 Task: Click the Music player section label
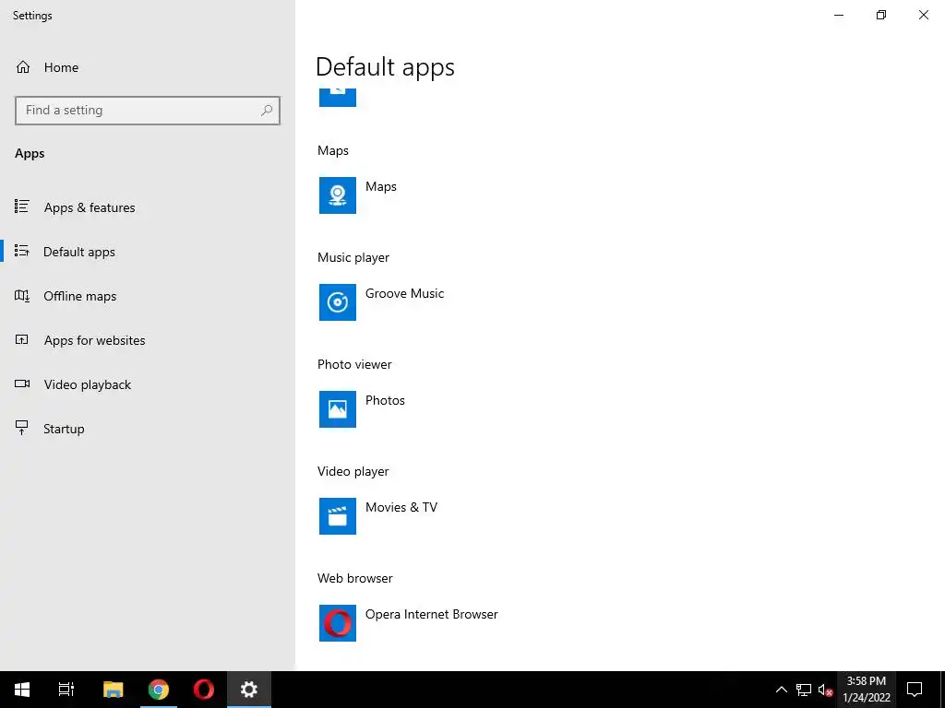tap(353, 258)
